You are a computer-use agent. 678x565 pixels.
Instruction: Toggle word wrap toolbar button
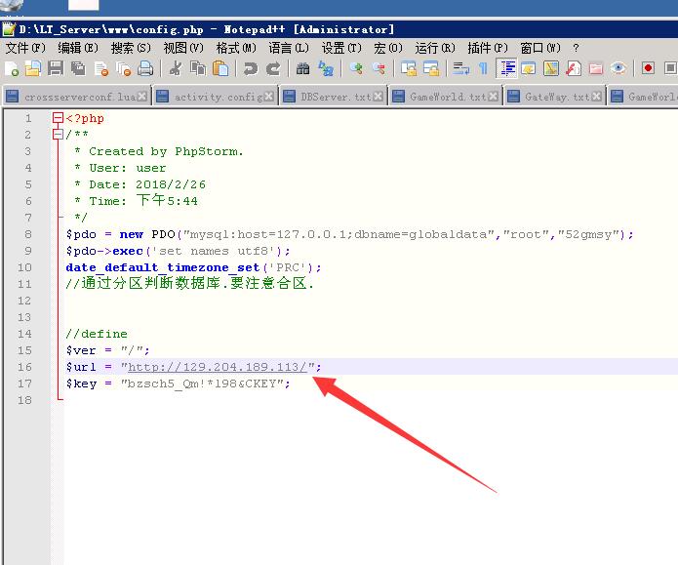click(x=461, y=68)
